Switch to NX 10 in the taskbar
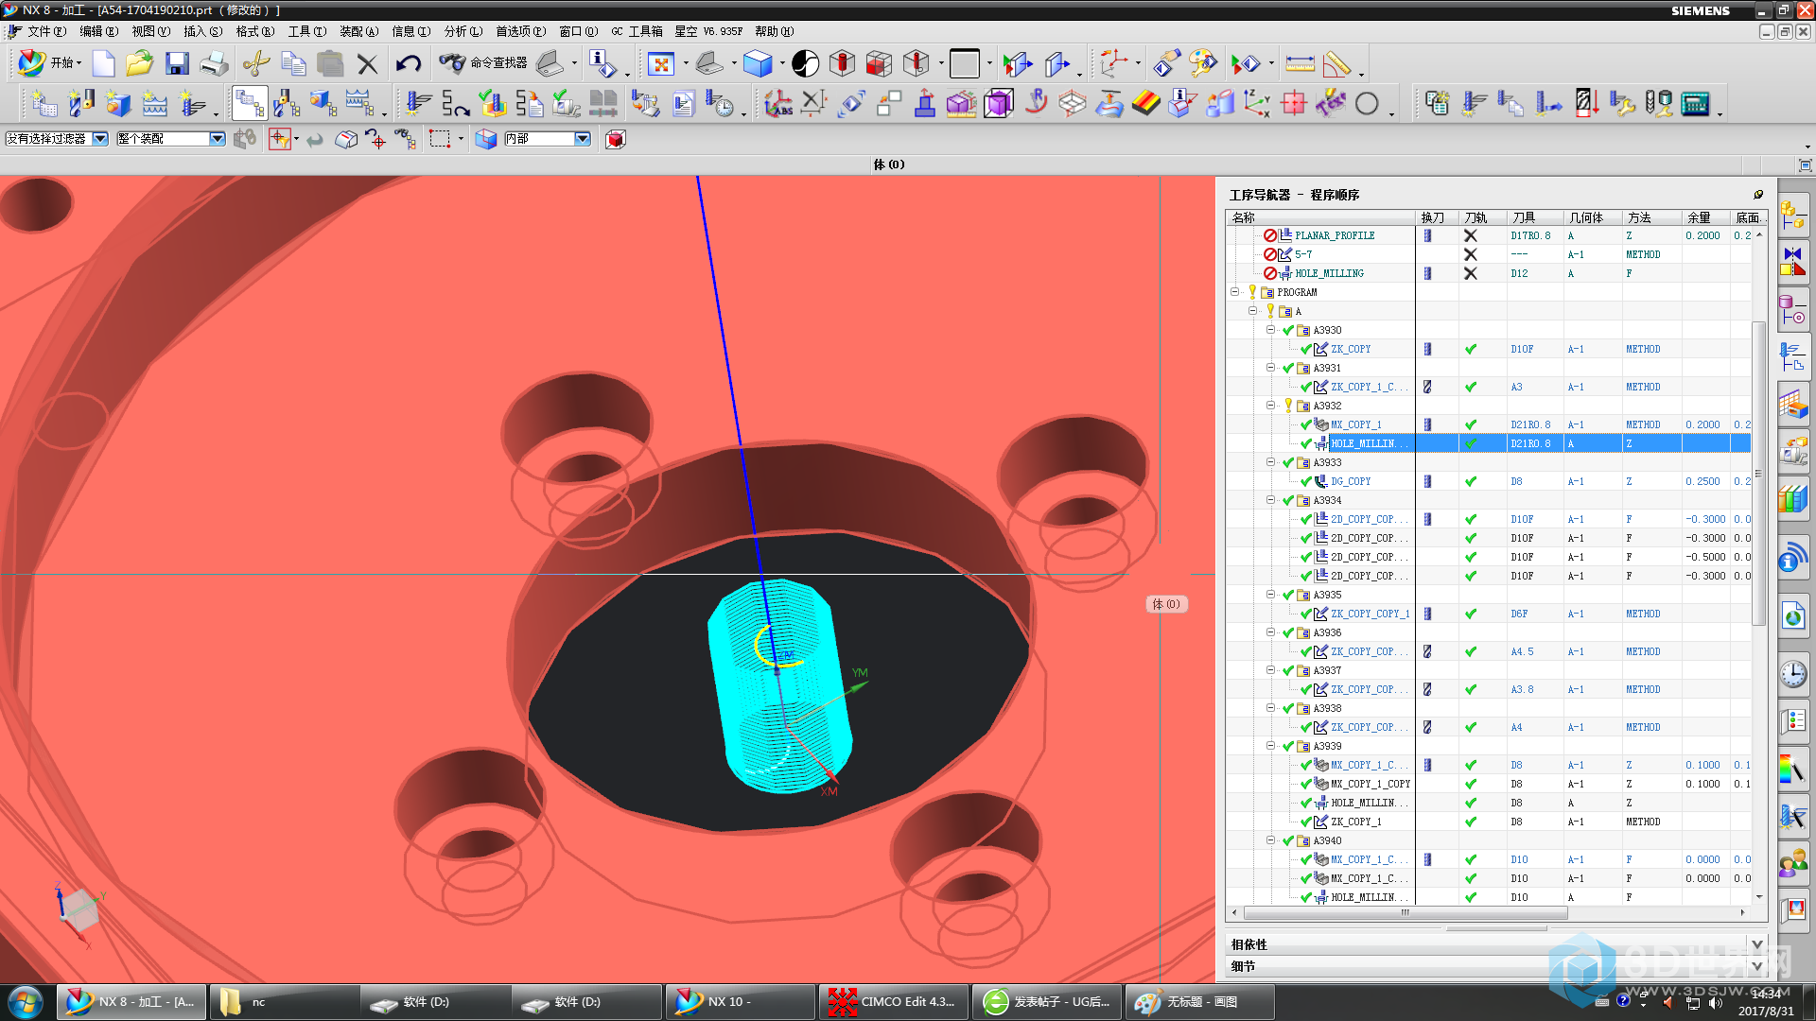 click(x=739, y=1002)
